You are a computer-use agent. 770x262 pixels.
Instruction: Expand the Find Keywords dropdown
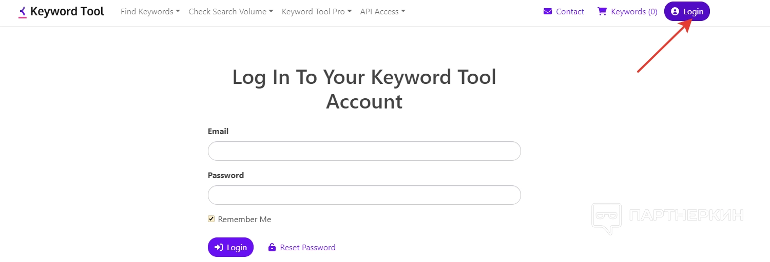[150, 11]
